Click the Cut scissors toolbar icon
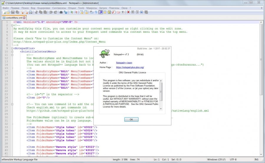Image resolution: width=265 pixels, height=163 pixels. [x=36, y=12]
